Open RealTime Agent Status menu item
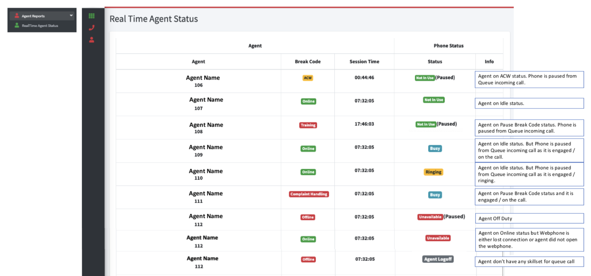Image resolution: width=591 pixels, height=276 pixels. click(40, 26)
